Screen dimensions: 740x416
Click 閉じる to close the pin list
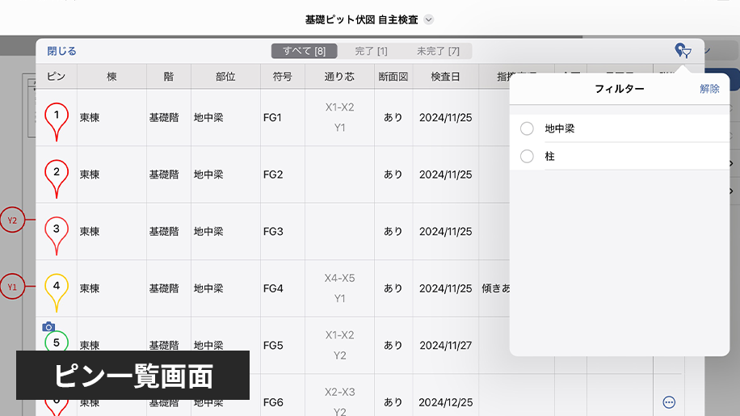coord(61,51)
